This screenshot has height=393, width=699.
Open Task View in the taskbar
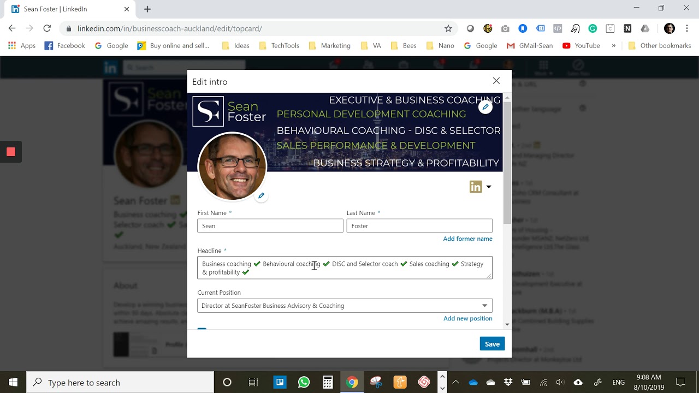pyautogui.click(x=253, y=382)
